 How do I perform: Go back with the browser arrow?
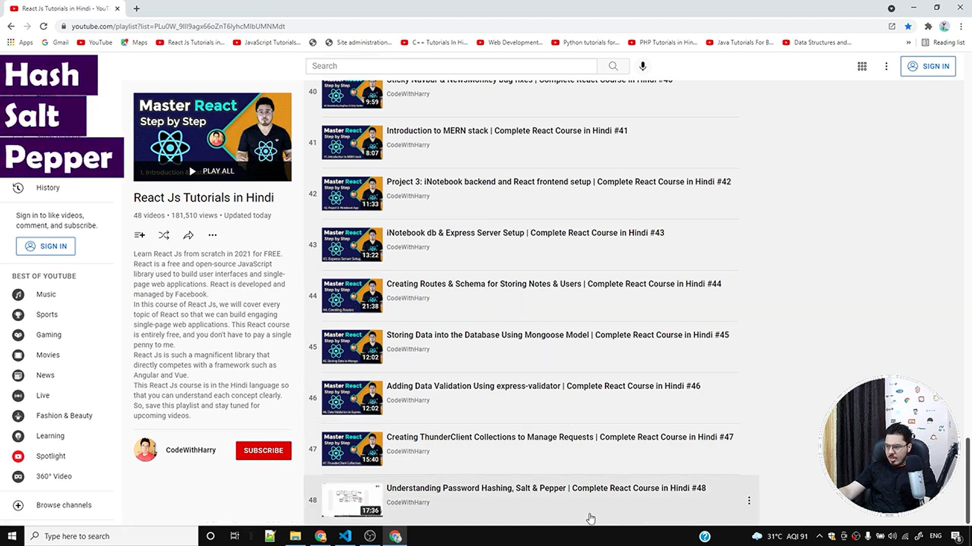(11, 26)
